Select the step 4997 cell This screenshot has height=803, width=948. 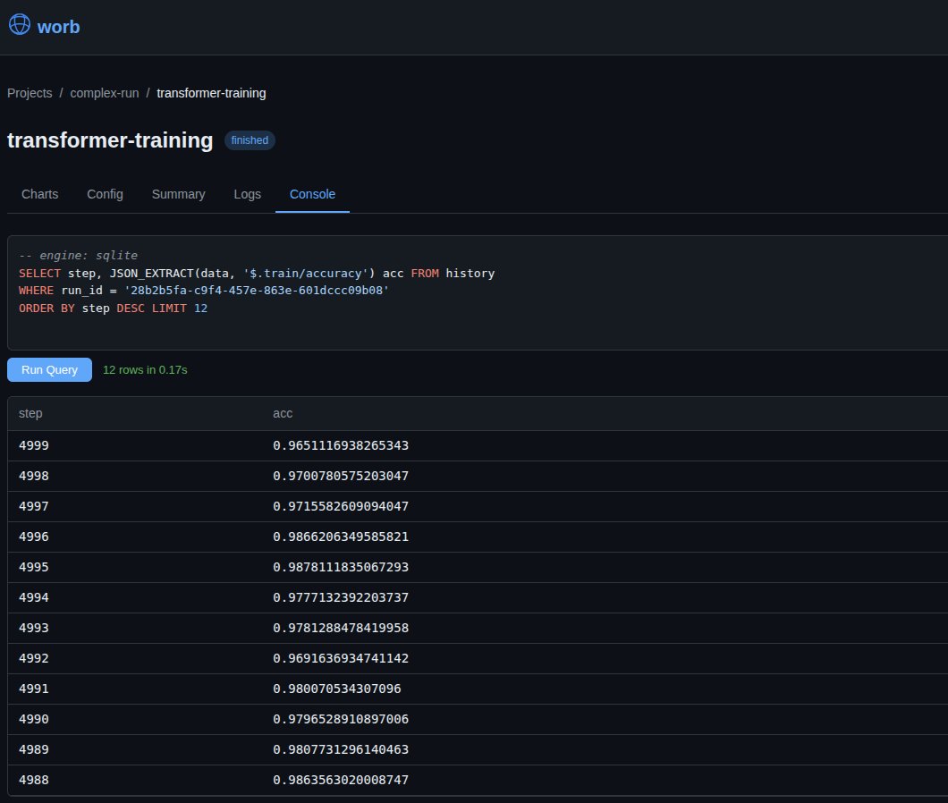pyautogui.click(x=34, y=506)
